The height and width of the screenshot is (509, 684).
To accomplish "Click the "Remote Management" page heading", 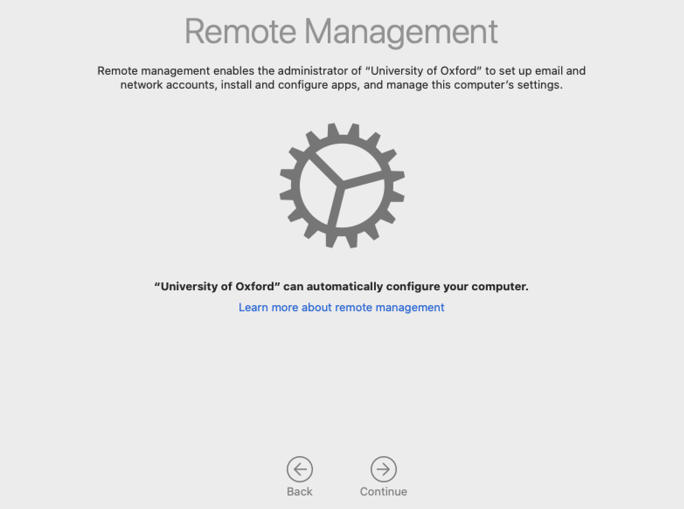I will pos(341,32).
